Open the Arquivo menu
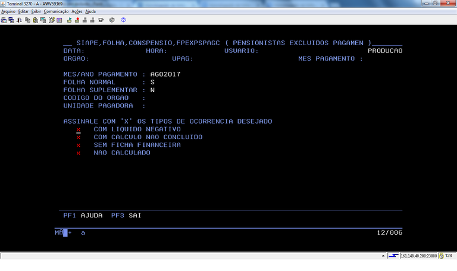 [x=8, y=11]
